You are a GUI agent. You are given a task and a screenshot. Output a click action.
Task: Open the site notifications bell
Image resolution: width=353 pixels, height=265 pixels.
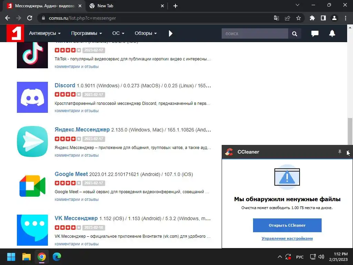coord(332,33)
